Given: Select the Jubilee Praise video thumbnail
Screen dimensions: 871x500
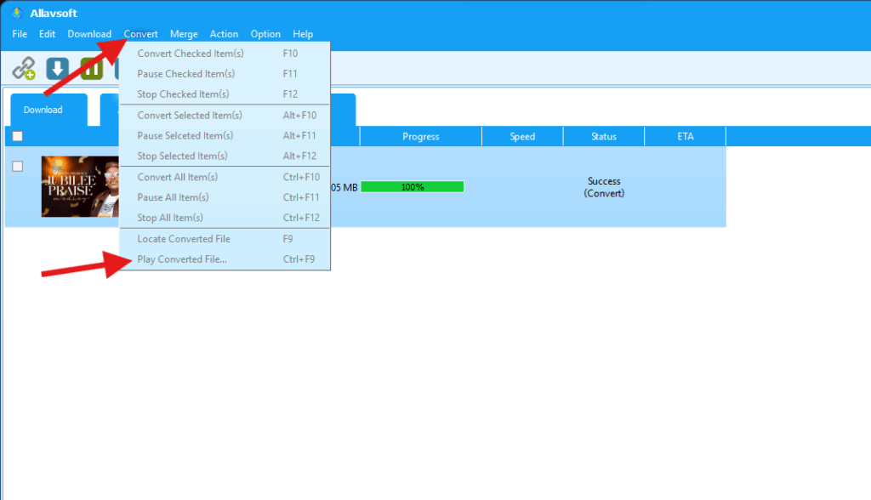Looking at the screenshot, I should pos(79,186).
